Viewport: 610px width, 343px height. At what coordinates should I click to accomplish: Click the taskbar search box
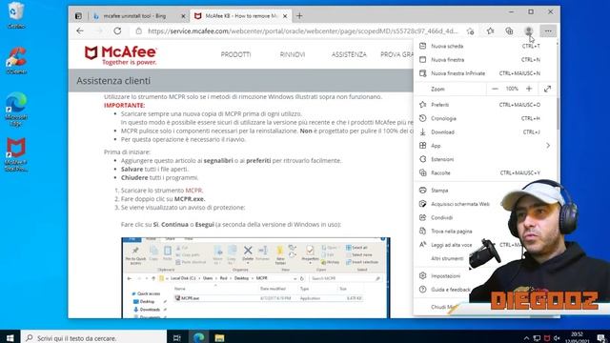(93, 338)
